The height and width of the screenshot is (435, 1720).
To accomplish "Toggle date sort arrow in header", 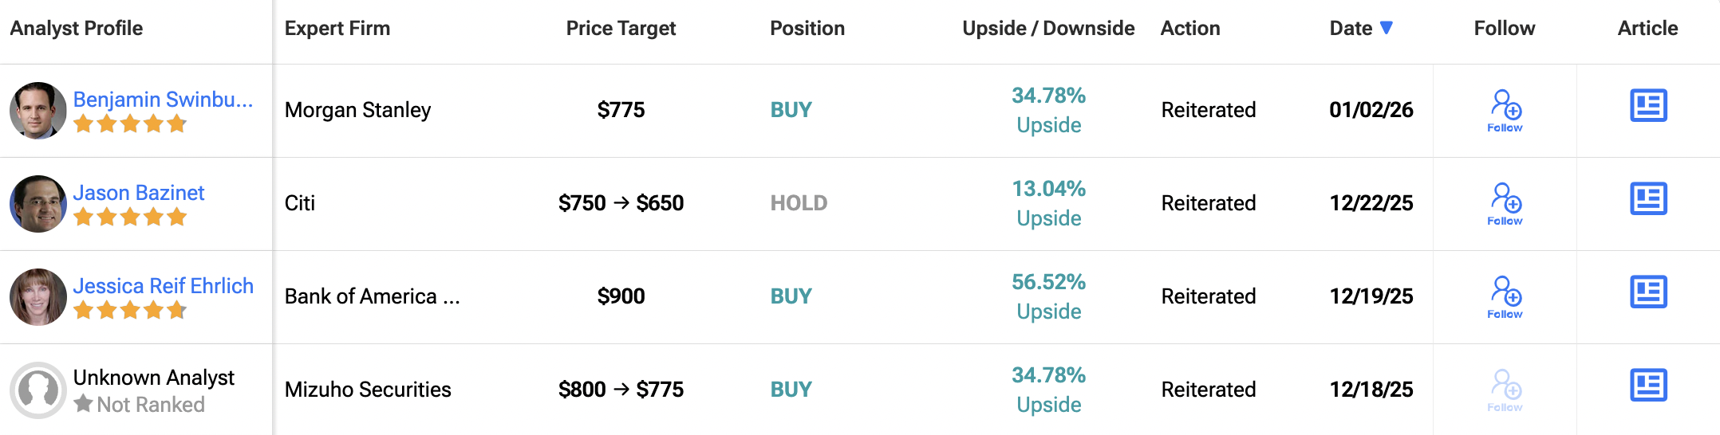I will [1387, 28].
